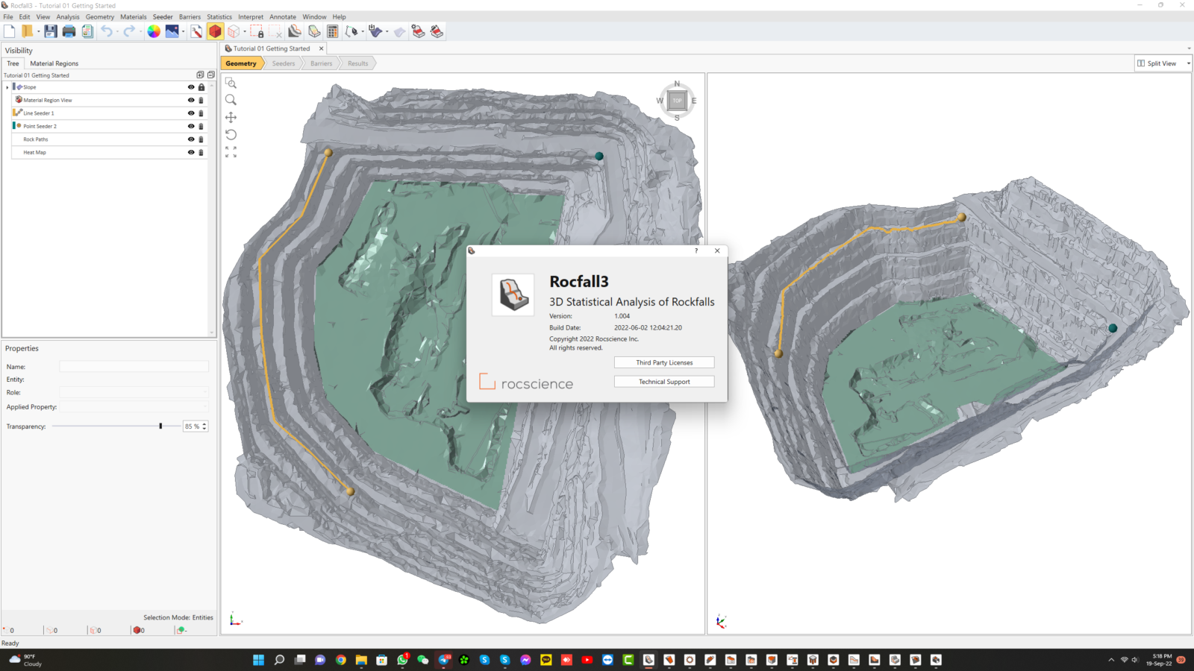Screen dimensions: 1194x671
Task: Click the Transparency slider handle
Action: pyautogui.click(x=160, y=426)
